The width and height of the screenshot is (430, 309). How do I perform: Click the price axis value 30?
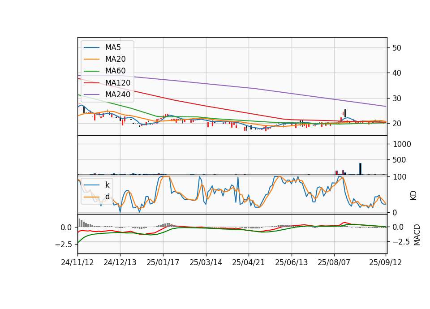coord(396,99)
